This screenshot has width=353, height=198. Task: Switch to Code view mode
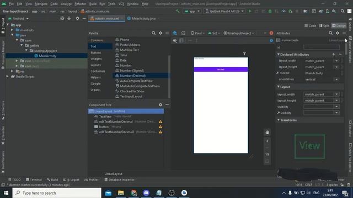pyautogui.click(x=310, y=26)
